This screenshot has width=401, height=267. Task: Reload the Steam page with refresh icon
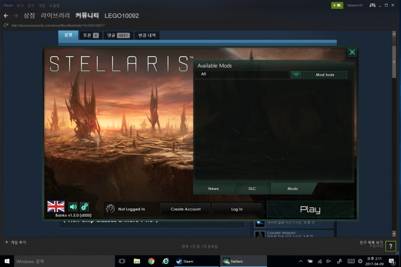tap(6, 25)
